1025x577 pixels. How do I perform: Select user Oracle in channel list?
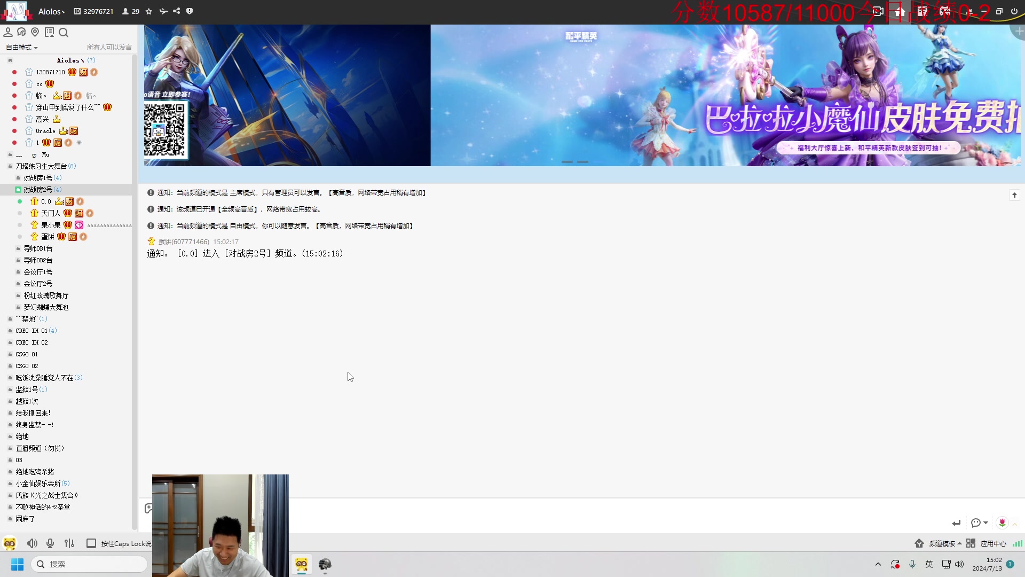click(x=45, y=131)
